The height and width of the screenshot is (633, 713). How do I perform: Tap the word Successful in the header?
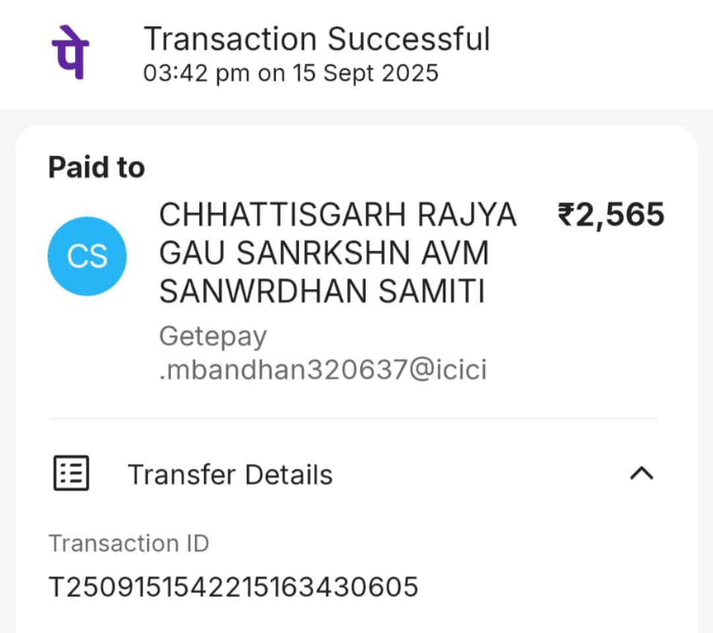tap(409, 39)
